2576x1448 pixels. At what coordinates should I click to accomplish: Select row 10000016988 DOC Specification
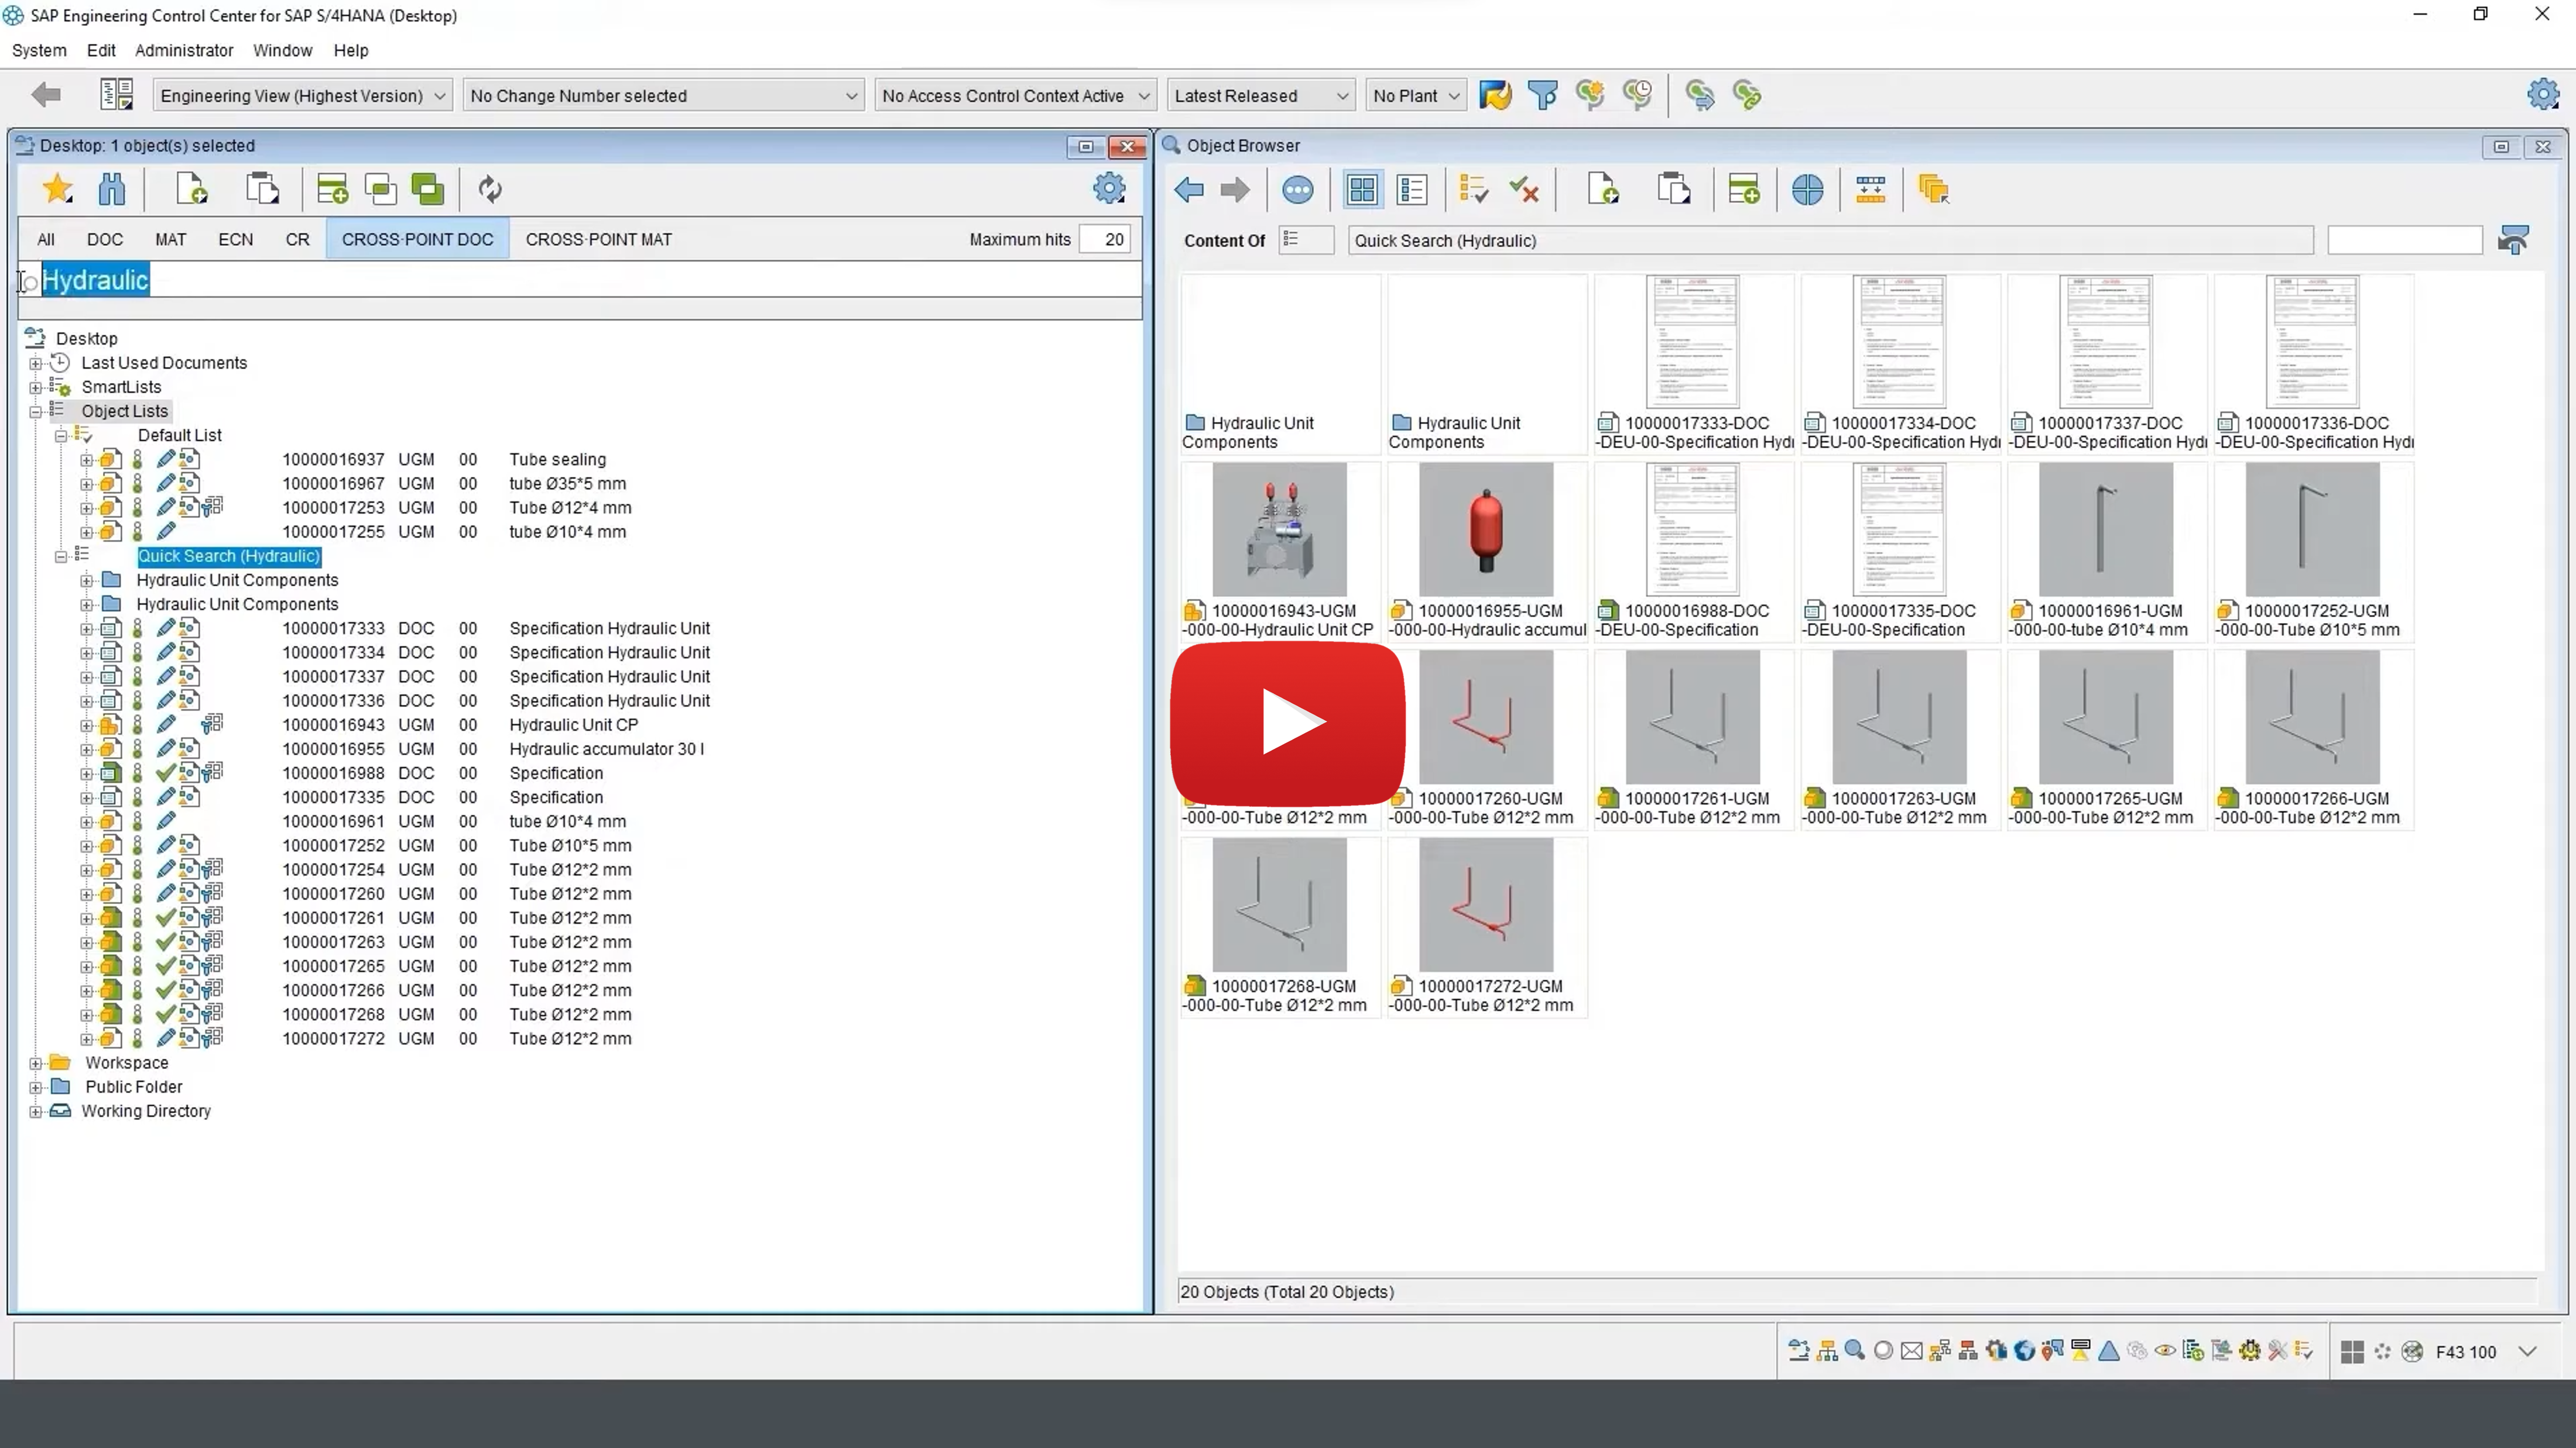[442, 773]
